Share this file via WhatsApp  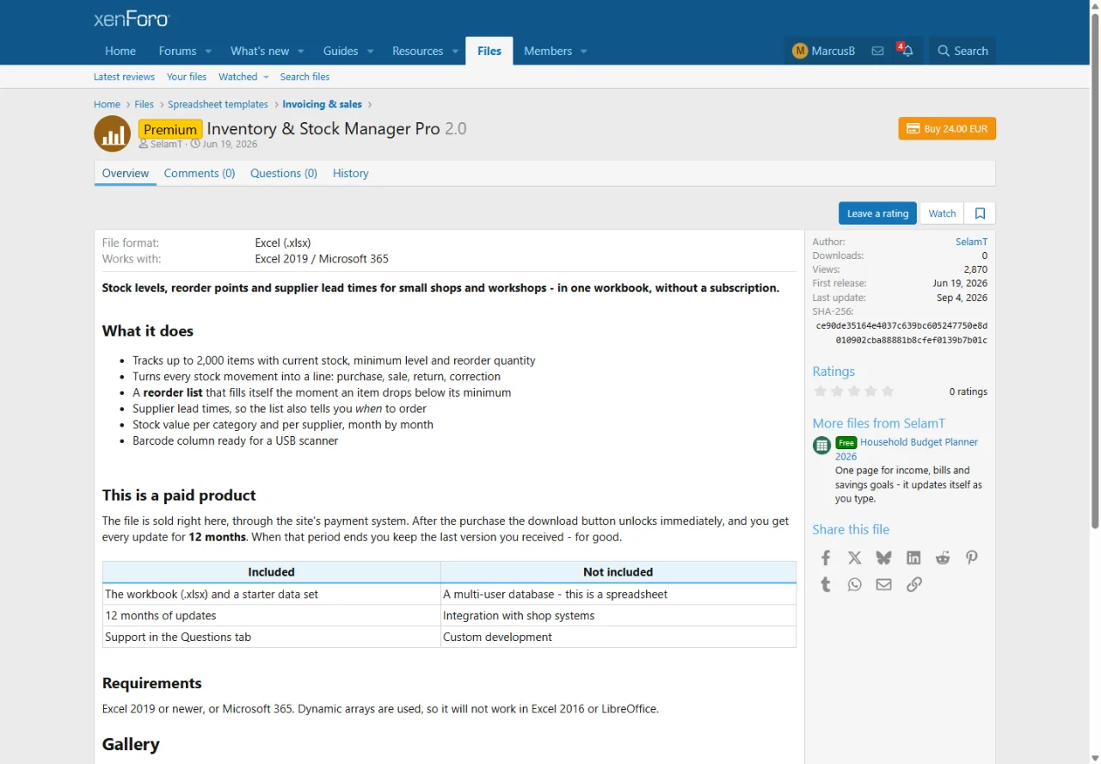pyautogui.click(x=854, y=584)
